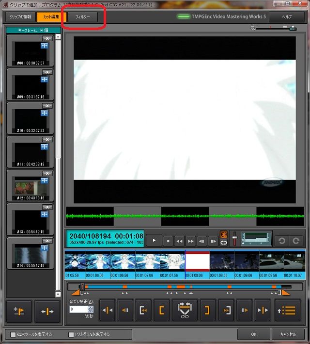
Task: Click the left orange range-start marker
Action: click(77, 293)
